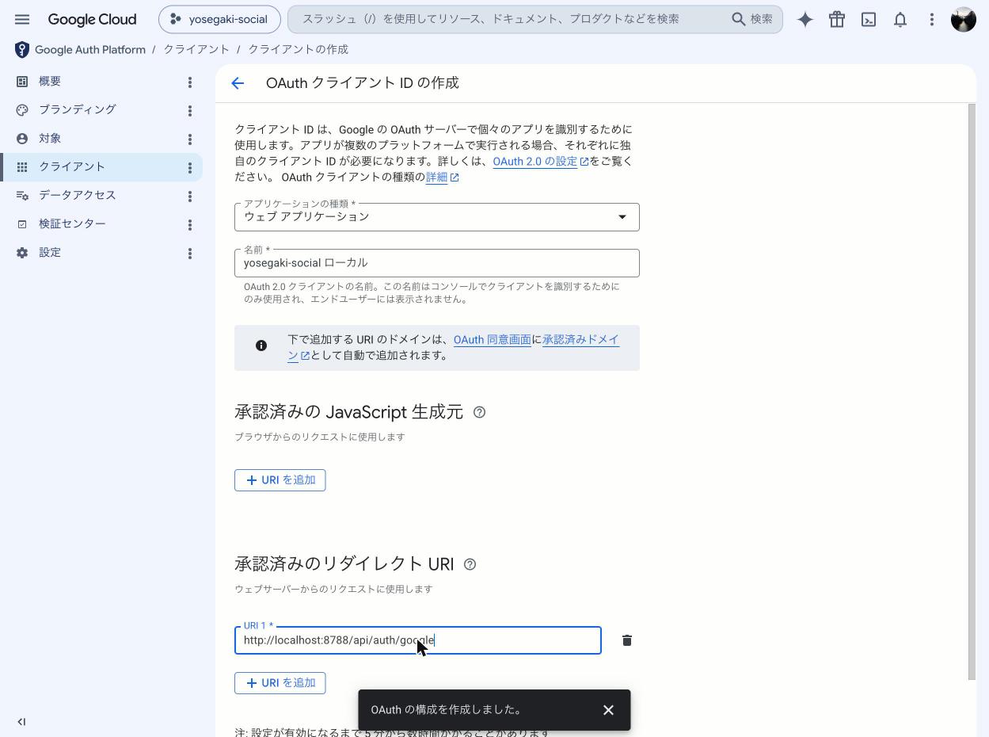Open the main navigation hamburger menu
The height and width of the screenshot is (737, 989).
click(x=22, y=20)
